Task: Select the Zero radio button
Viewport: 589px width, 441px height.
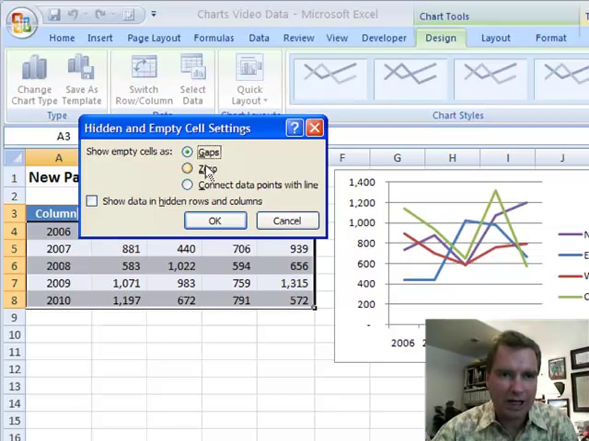Action: (187, 168)
